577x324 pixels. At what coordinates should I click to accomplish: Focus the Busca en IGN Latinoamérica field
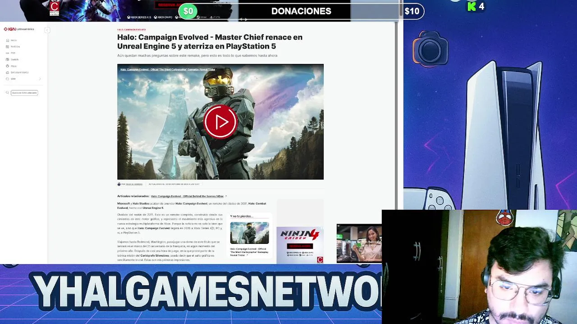pos(24,93)
